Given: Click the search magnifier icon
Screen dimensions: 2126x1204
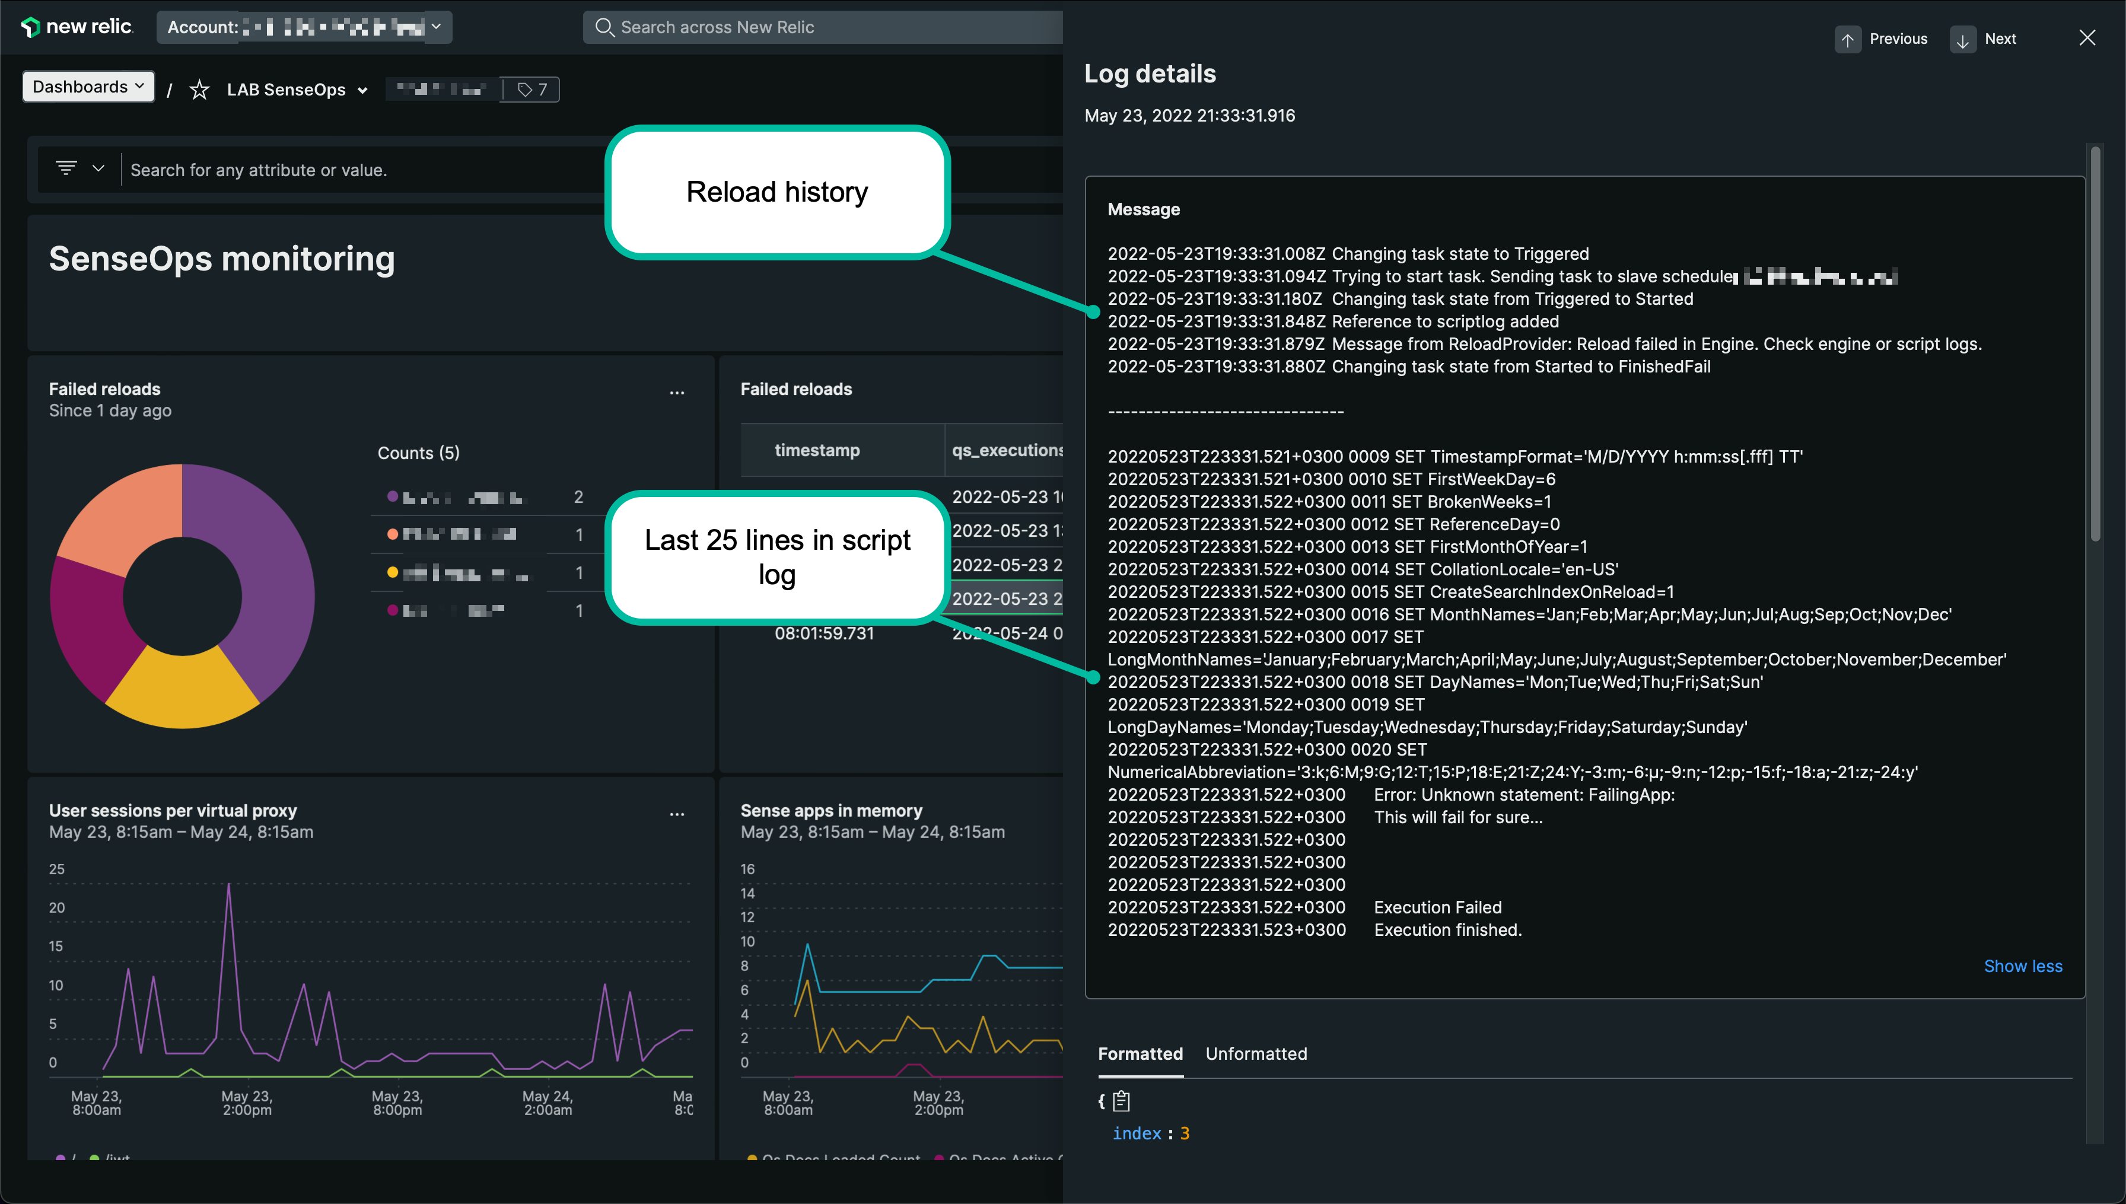Looking at the screenshot, I should tap(604, 27).
